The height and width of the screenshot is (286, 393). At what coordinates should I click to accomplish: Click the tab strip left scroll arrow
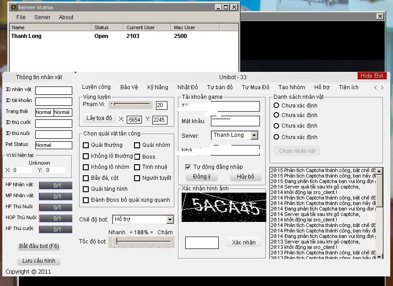coord(375,87)
